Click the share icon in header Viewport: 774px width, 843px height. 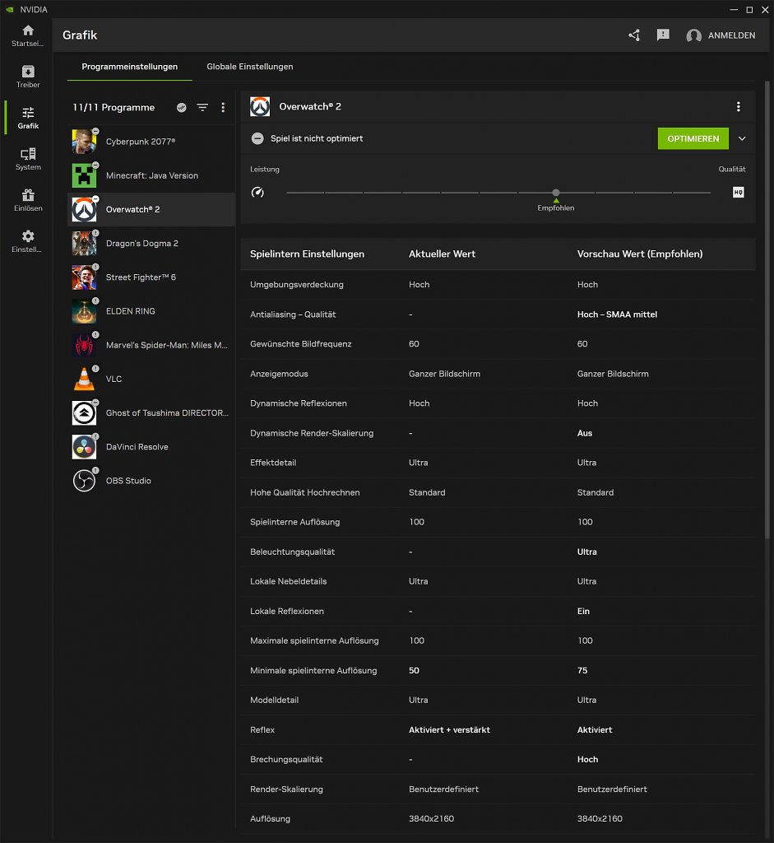click(x=634, y=35)
